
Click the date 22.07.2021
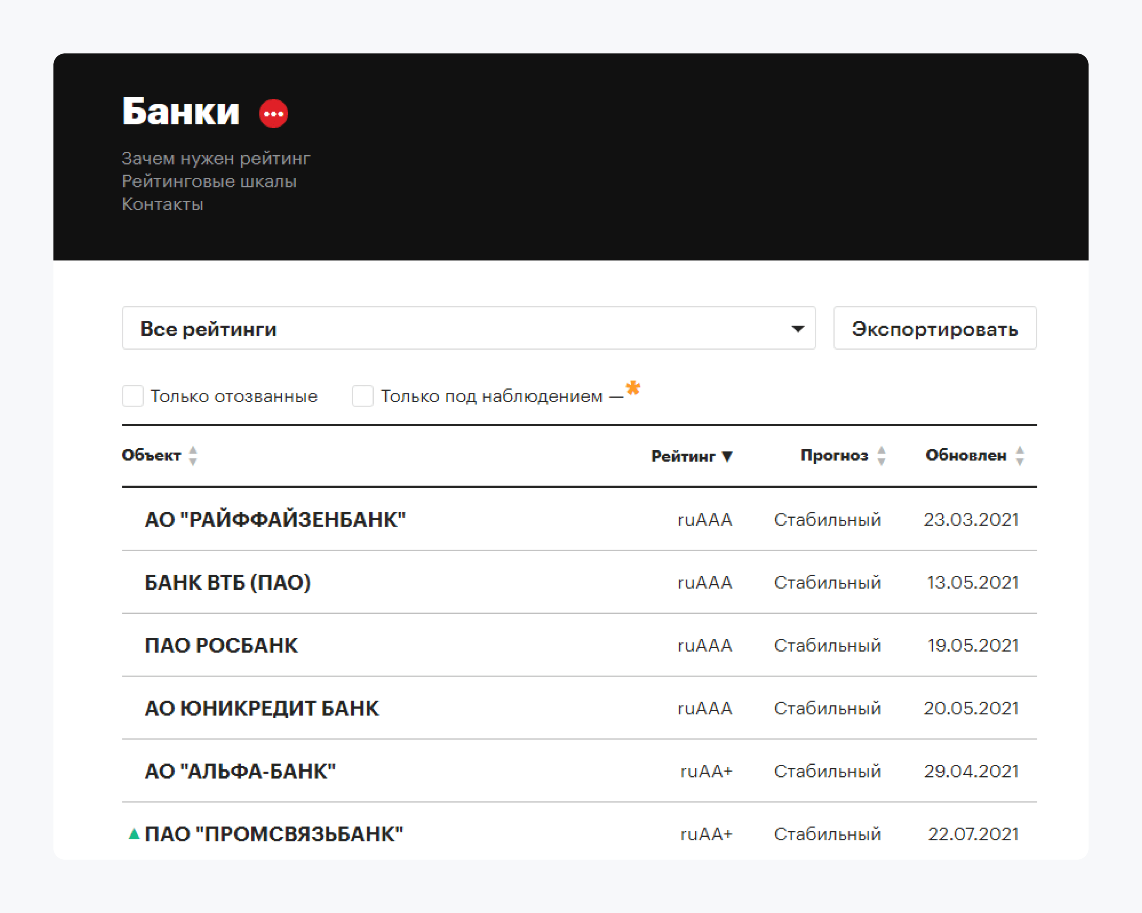[x=974, y=834]
